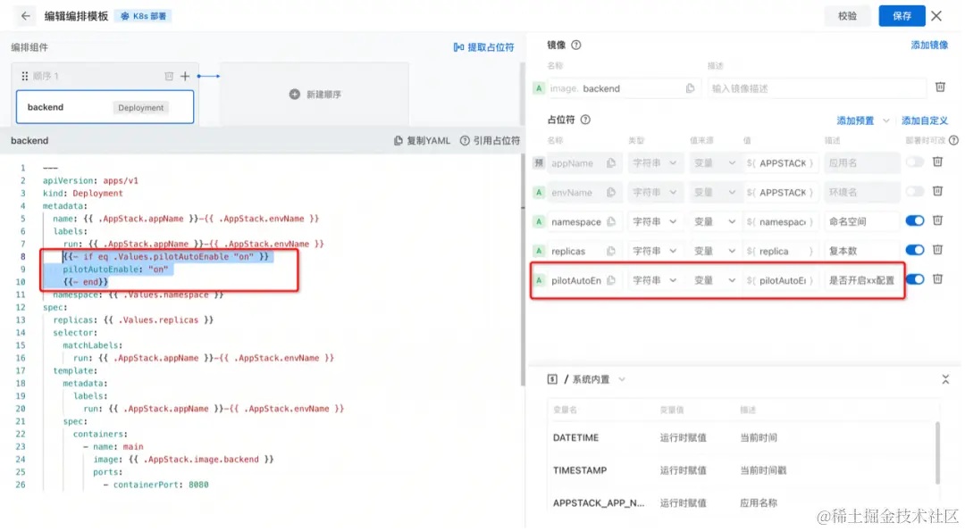Close the 系统内置 panel via its X

[x=945, y=378]
